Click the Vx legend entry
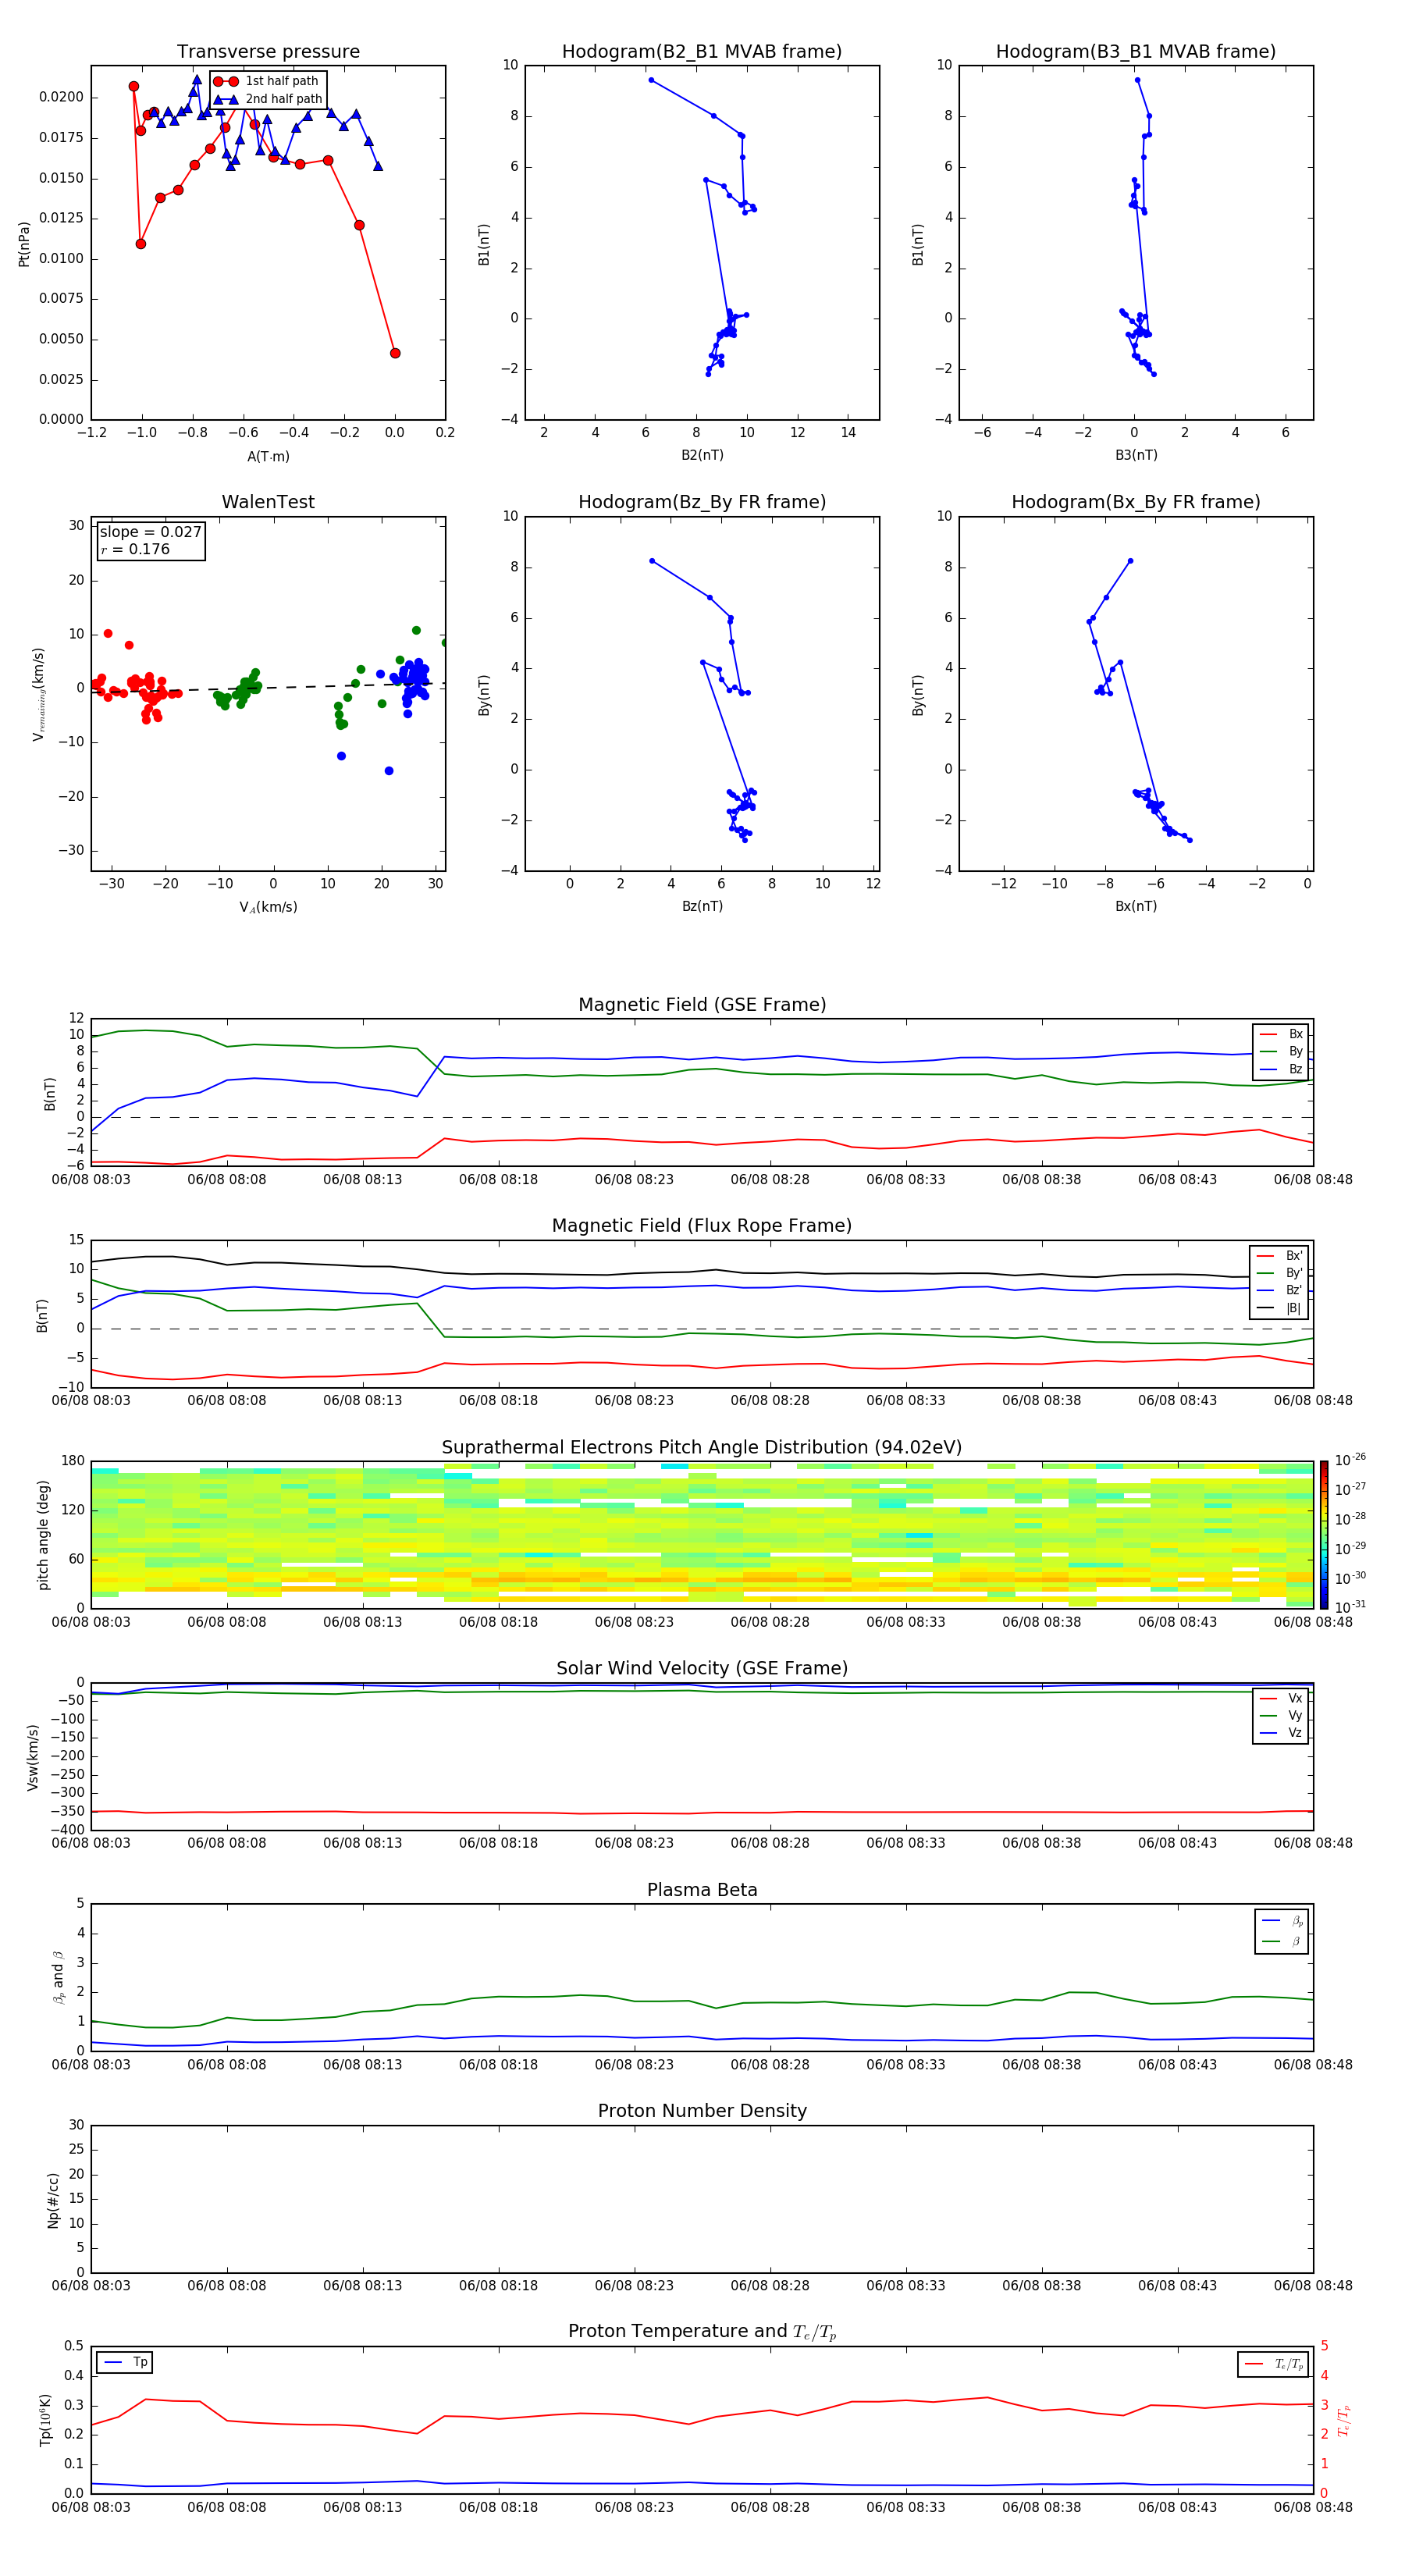This screenshot has height=2576, width=1405. (x=1281, y=1699)
